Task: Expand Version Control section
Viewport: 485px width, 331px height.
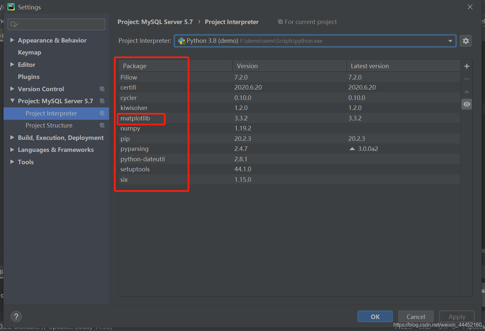Action: point(12,89)
